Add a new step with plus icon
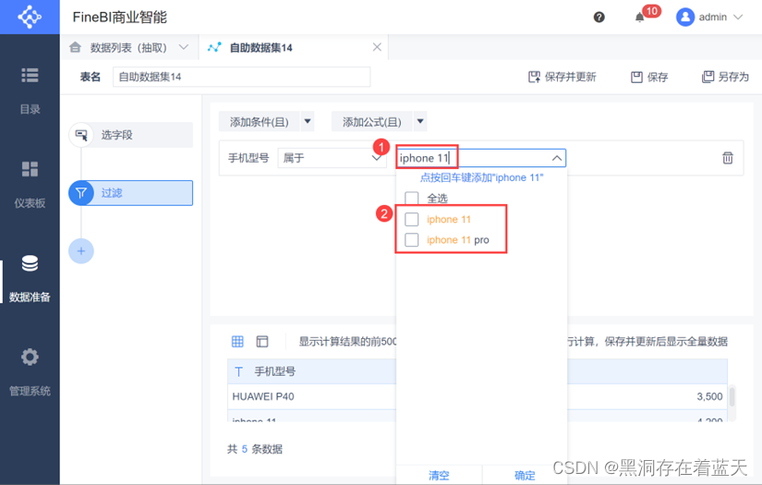Screen dimensions: 762x485 [x=81, y=251]
